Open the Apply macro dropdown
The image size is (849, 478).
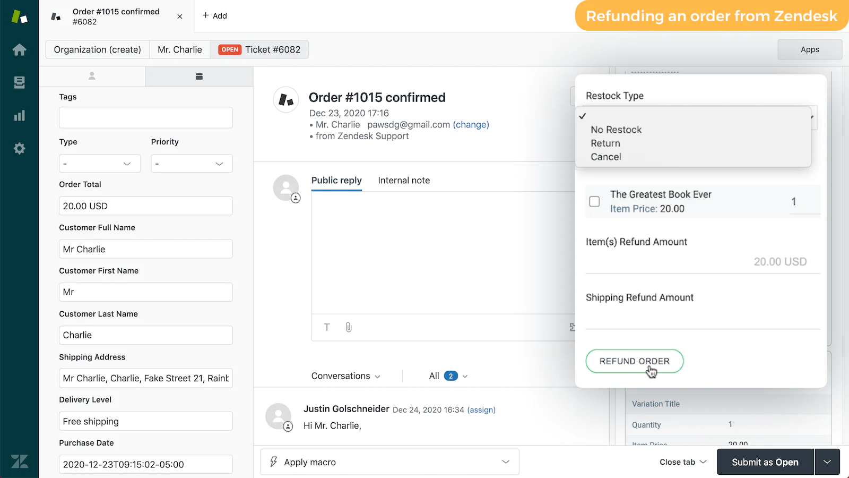[x=389, y=462]
